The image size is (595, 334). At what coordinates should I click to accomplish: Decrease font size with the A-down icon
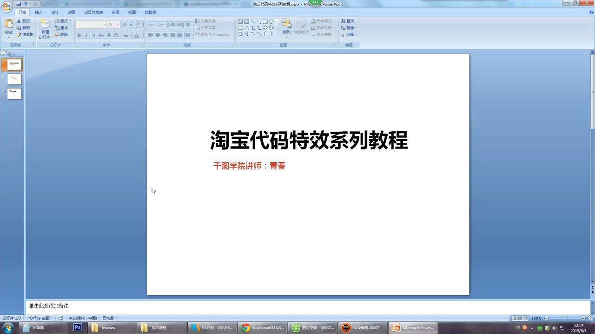point(132,24)
